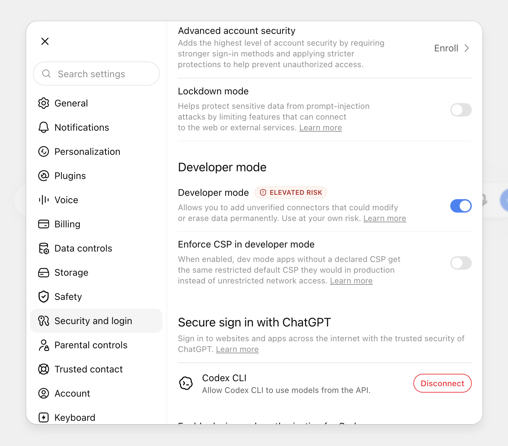The width and height of the screenshot is (508, 446).
Task: Click the Voice waveform icon
Action: (x=44, y=200)
